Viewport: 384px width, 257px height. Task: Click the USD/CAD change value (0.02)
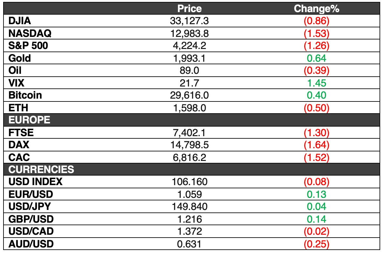pos(316,232)
